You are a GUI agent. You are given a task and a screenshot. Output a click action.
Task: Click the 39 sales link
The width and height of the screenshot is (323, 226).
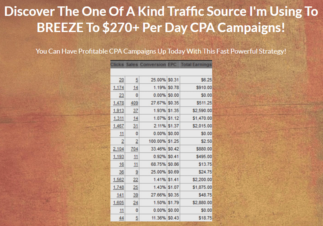coord(136,195)
